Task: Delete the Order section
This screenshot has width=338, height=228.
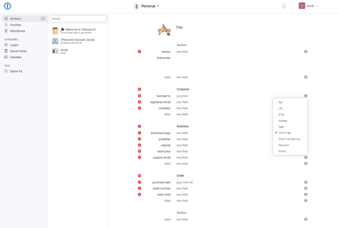Action: pos(140,176)
